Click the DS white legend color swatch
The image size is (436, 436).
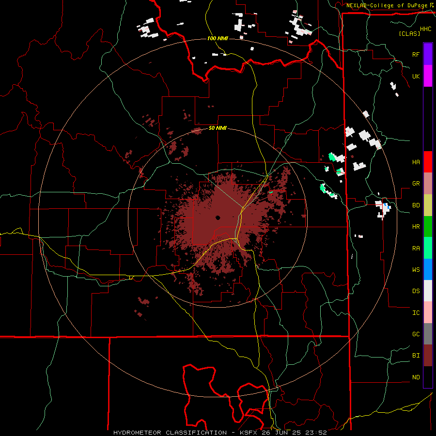pos(428,291)
